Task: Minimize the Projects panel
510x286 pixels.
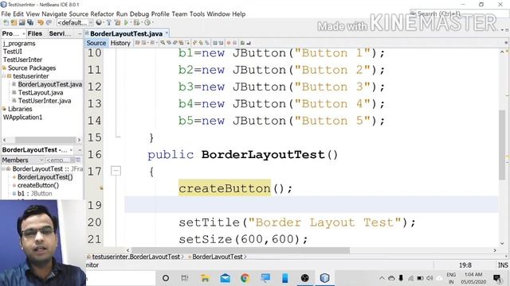Action: coord(80,33)
